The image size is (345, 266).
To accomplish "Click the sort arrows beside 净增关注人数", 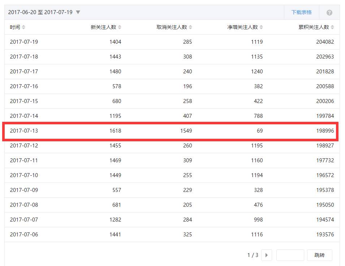I will point(261,27).
